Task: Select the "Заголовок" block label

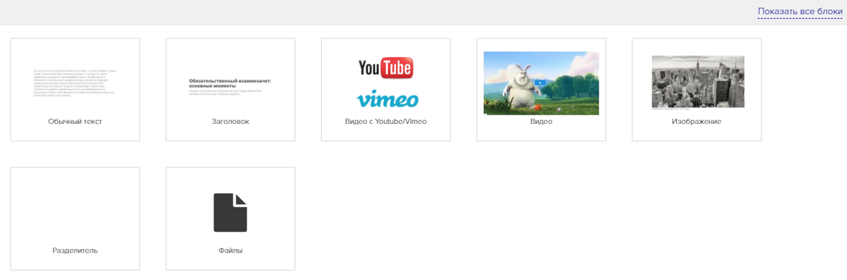Action: click(x=230, y=122)
